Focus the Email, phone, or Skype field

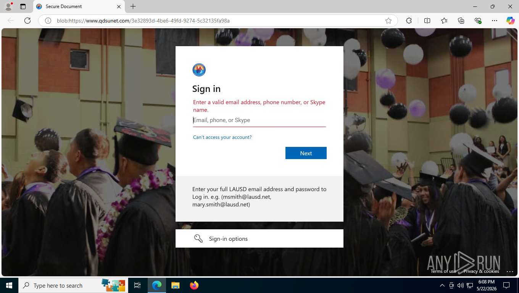pyautogui.click(x=259, y=120)
